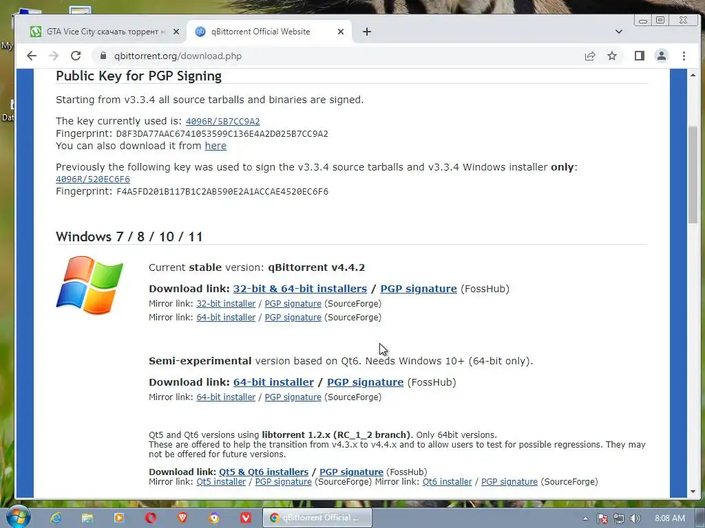Bookmark this page with the star icon
The image size is (705, 528).
[x=612, y=56]
